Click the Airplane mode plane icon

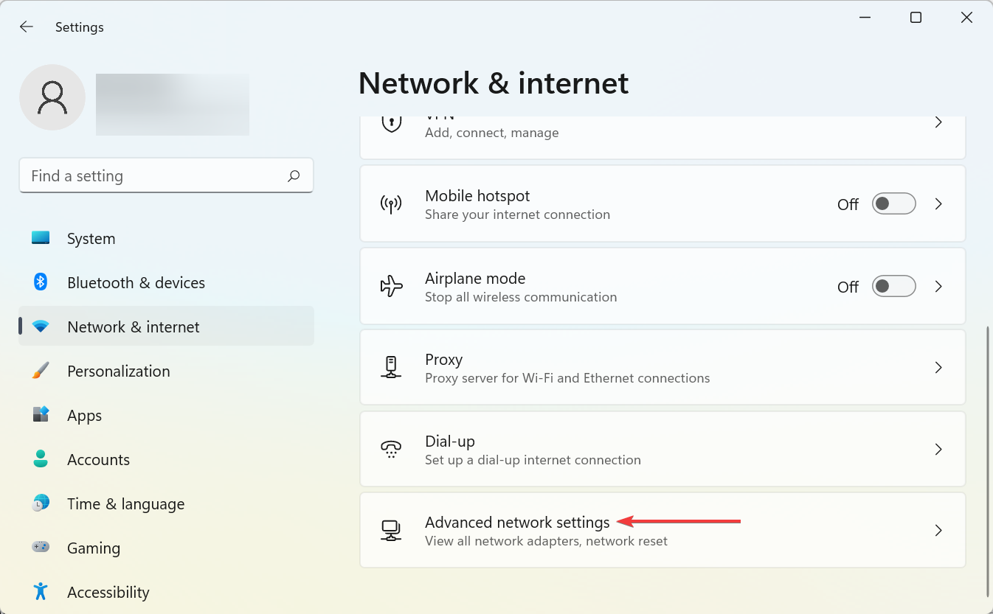click(391, 286)
